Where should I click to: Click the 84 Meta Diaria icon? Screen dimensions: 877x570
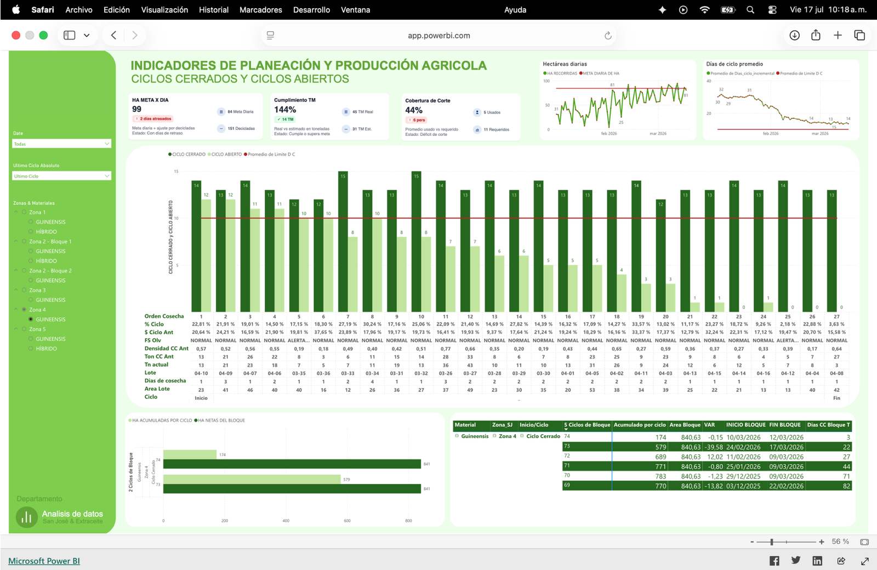coord(221,112)
